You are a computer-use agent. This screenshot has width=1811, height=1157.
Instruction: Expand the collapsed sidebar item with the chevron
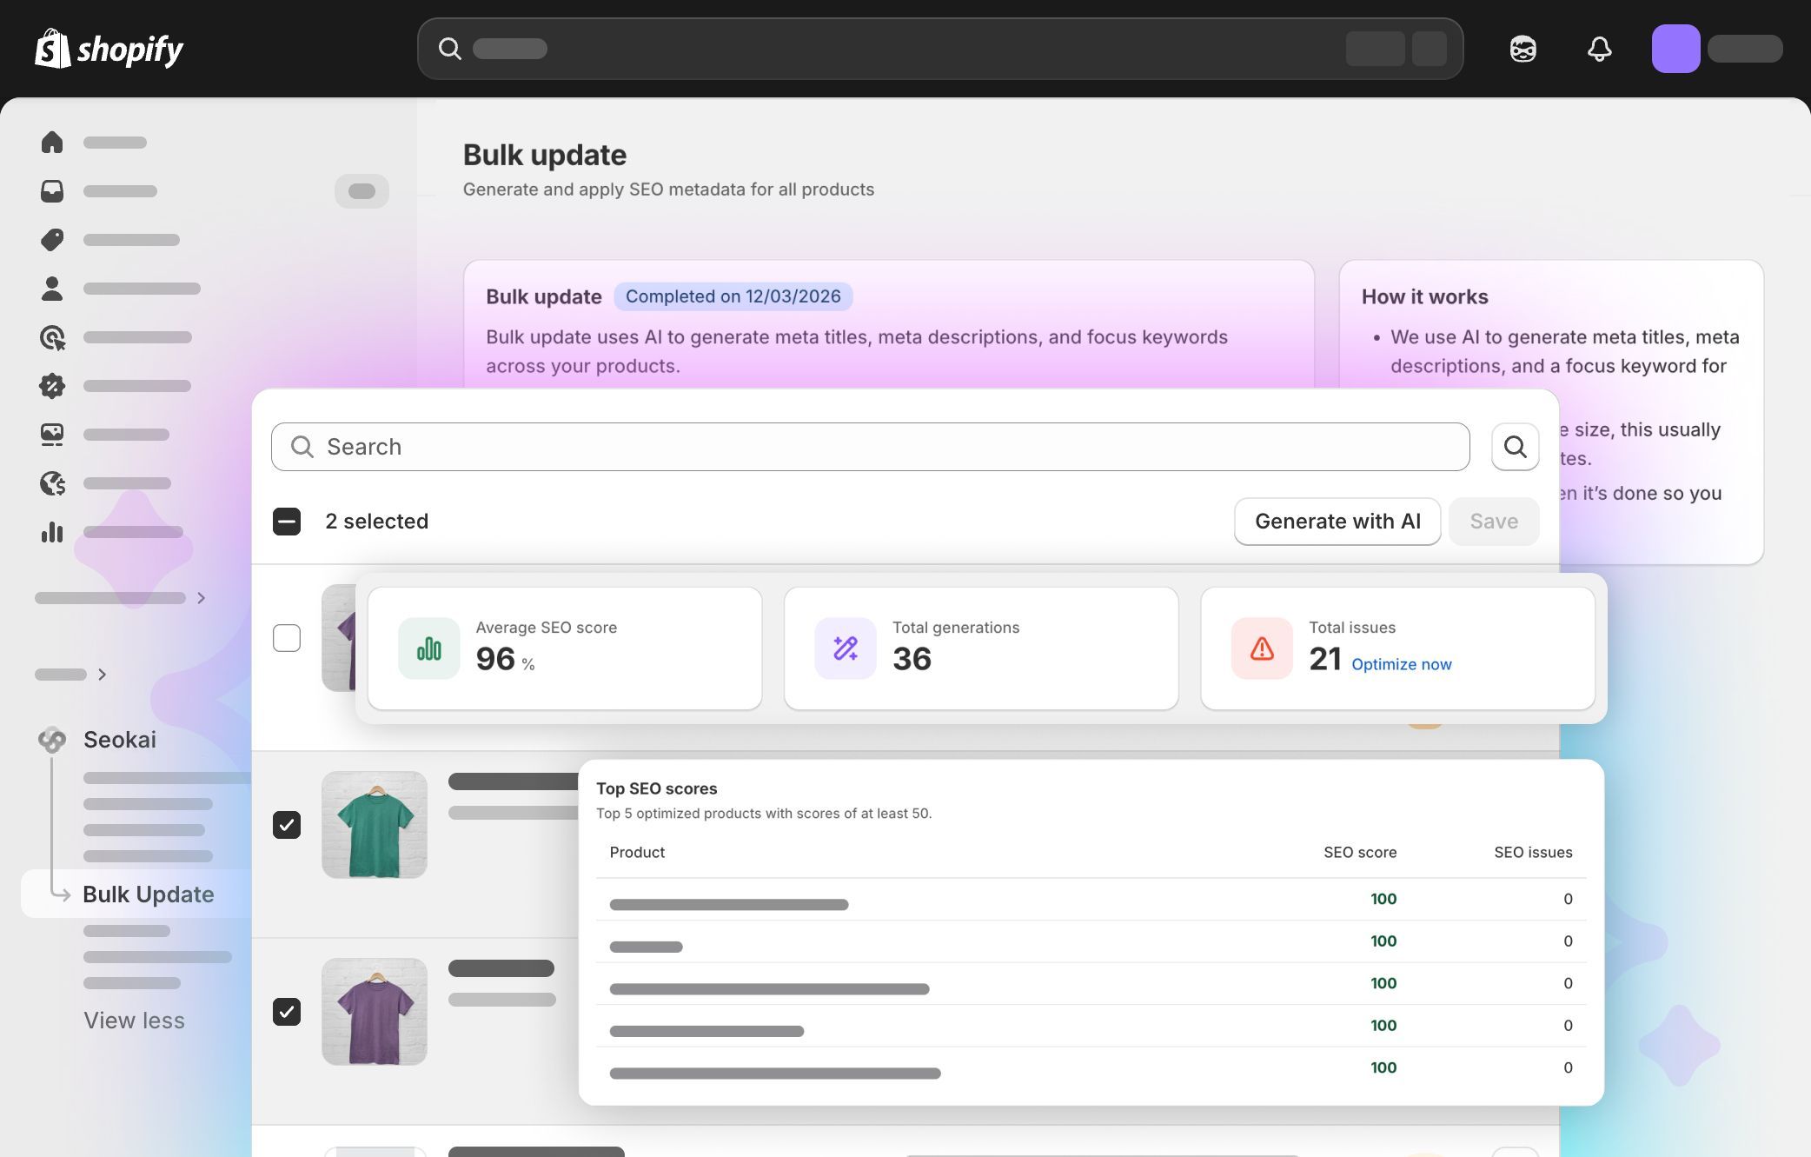click(201, 598)
